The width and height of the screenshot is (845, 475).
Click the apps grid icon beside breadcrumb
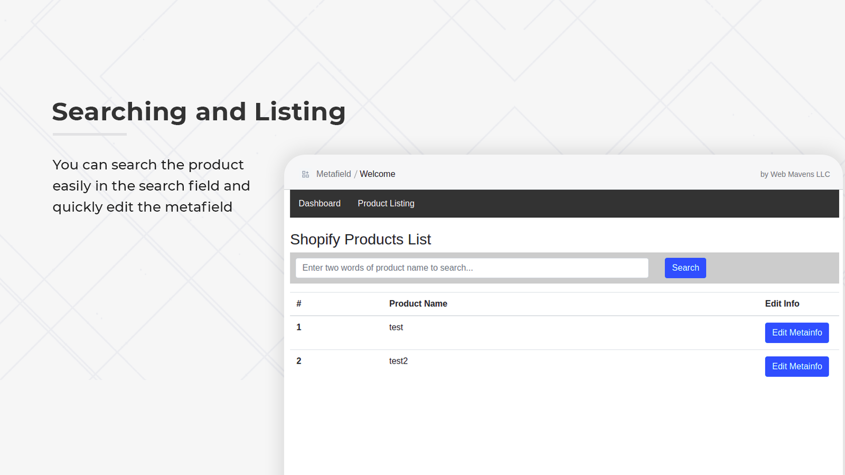[305, 174]
